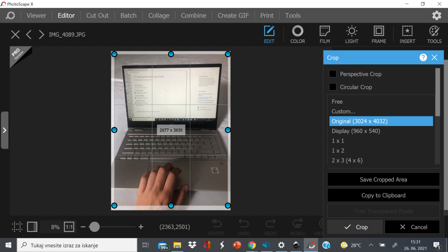Switch to the Viewer tab

(x=36, y=15)
